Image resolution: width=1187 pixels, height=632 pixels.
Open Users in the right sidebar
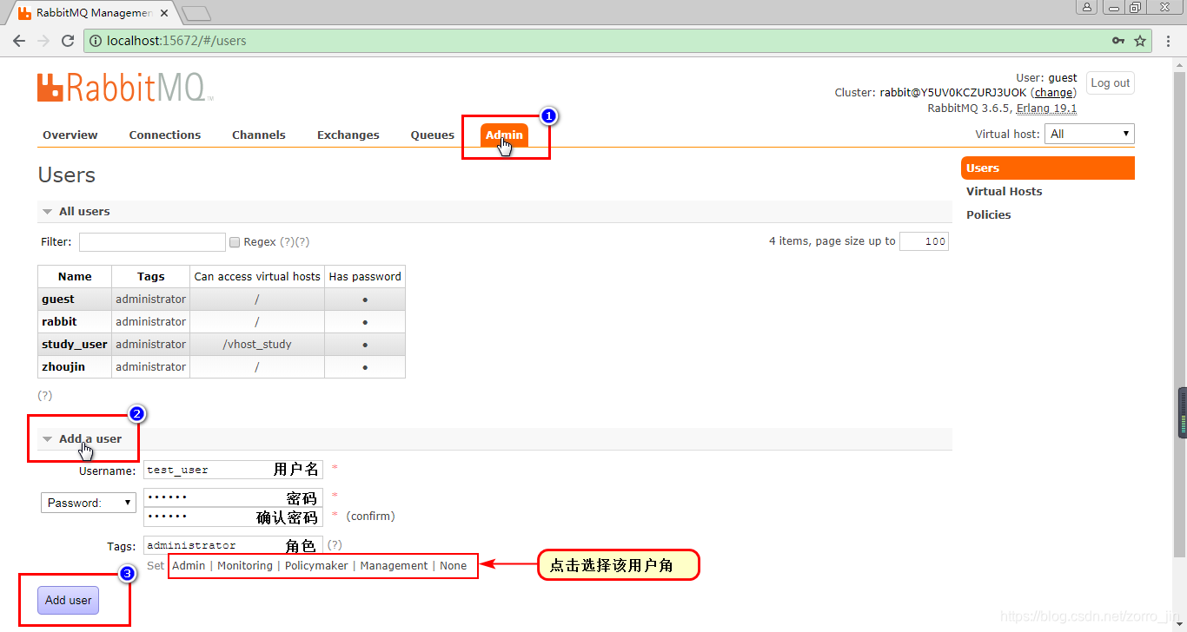(x=1048, y=168)
